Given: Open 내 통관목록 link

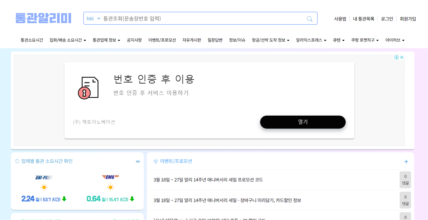Looking at the screenshot, I should click(363, 19).
